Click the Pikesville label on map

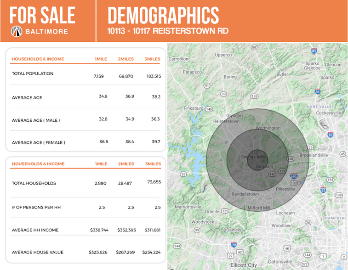pyautogui.click(x=285, y=189)
